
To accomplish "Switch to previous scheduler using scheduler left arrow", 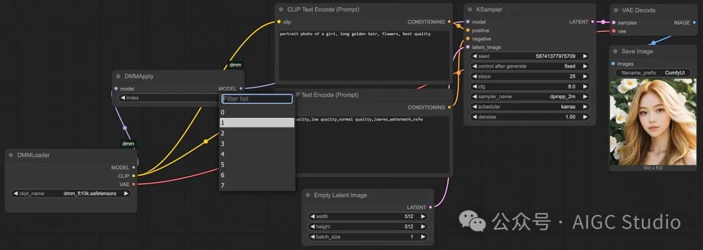I will [475, 107].
